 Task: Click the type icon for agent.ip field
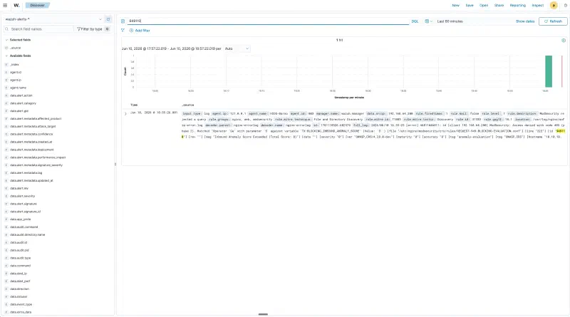click(6, 80)
